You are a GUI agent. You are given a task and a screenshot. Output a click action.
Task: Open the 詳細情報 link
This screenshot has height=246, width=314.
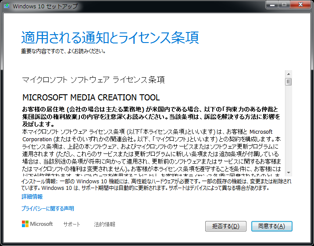click(x=32, y=196)
